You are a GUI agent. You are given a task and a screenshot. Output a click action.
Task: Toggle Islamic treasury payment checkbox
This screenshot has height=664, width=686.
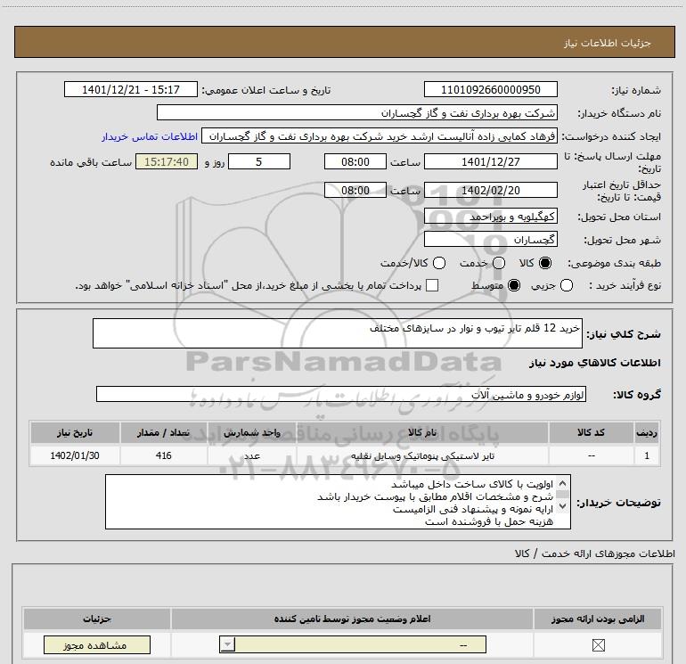click(x=432, y=285)
